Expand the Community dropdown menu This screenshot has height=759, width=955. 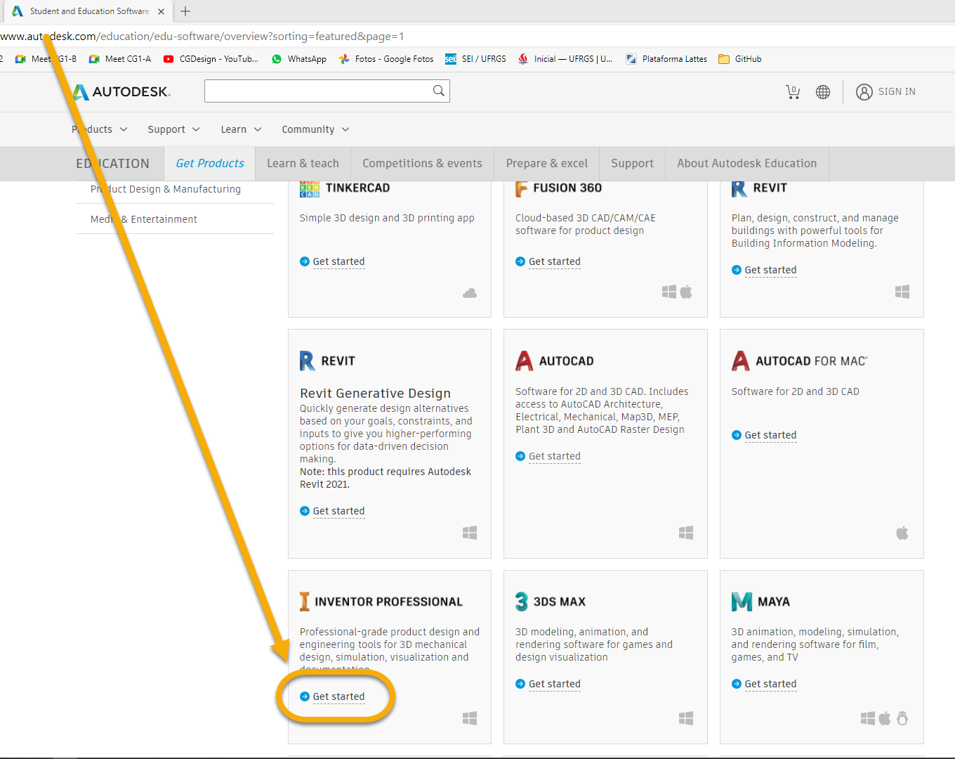click(315, 129)
